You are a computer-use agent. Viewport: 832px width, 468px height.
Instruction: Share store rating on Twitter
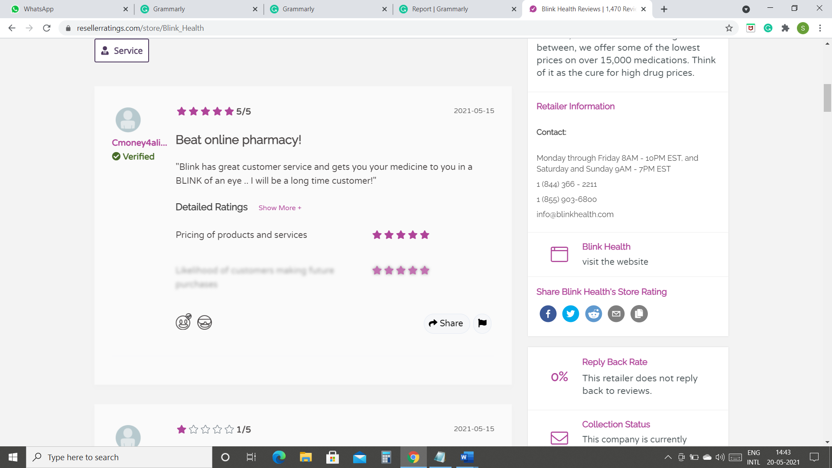(571, 314)
